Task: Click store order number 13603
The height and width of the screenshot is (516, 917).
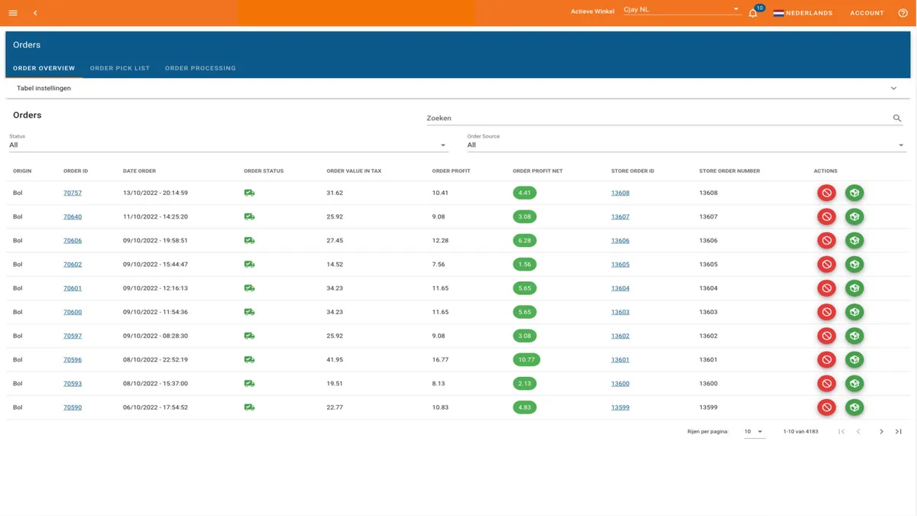Action: [x=708, y=312]
